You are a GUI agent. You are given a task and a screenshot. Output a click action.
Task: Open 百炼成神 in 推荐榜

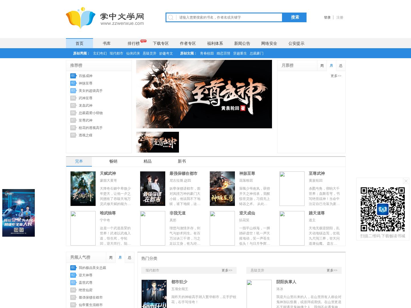click(x=86, y=76)
